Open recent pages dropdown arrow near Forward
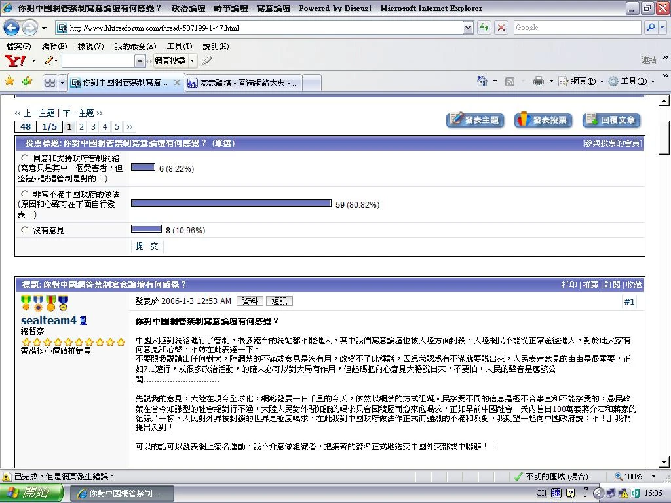Viewport: 671px width, 503px height. (x=44, y=28)
